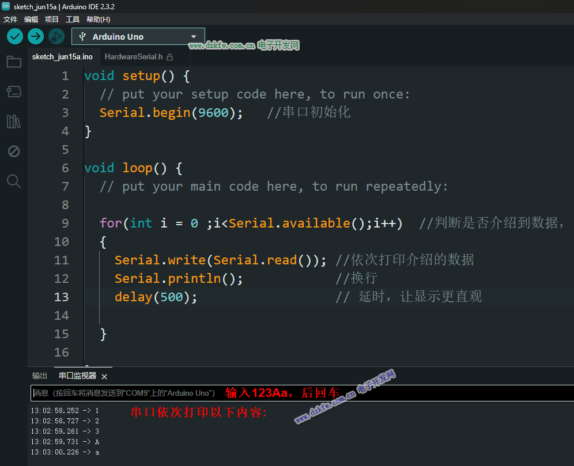Open the Sketchbook folder panel

click(14, 62)
